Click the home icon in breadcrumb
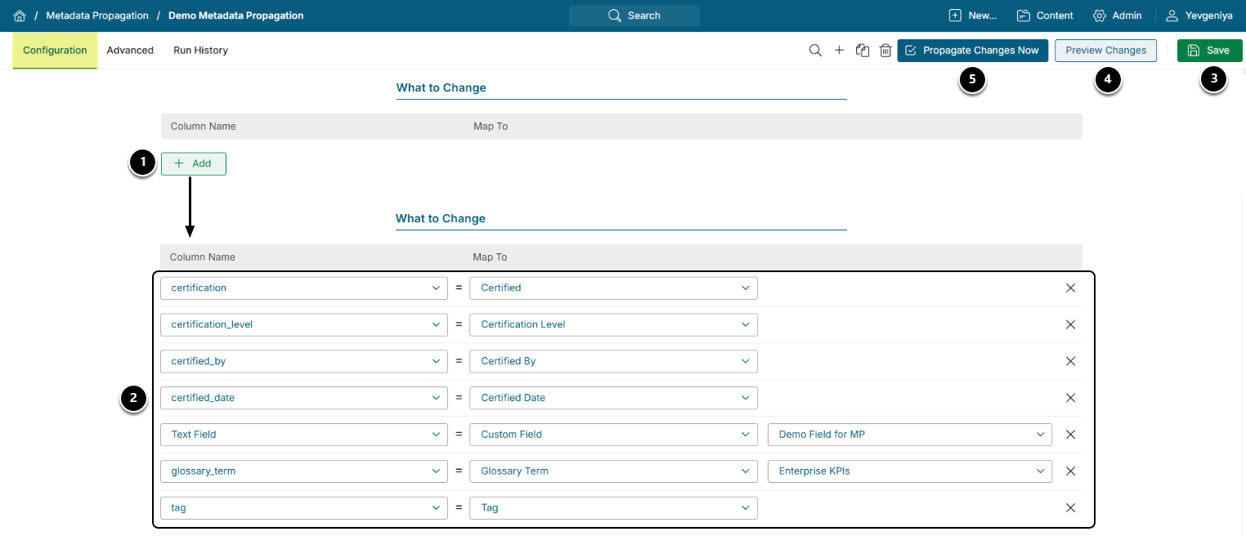This screenshot has height=536, width=1246. [20, 16]
